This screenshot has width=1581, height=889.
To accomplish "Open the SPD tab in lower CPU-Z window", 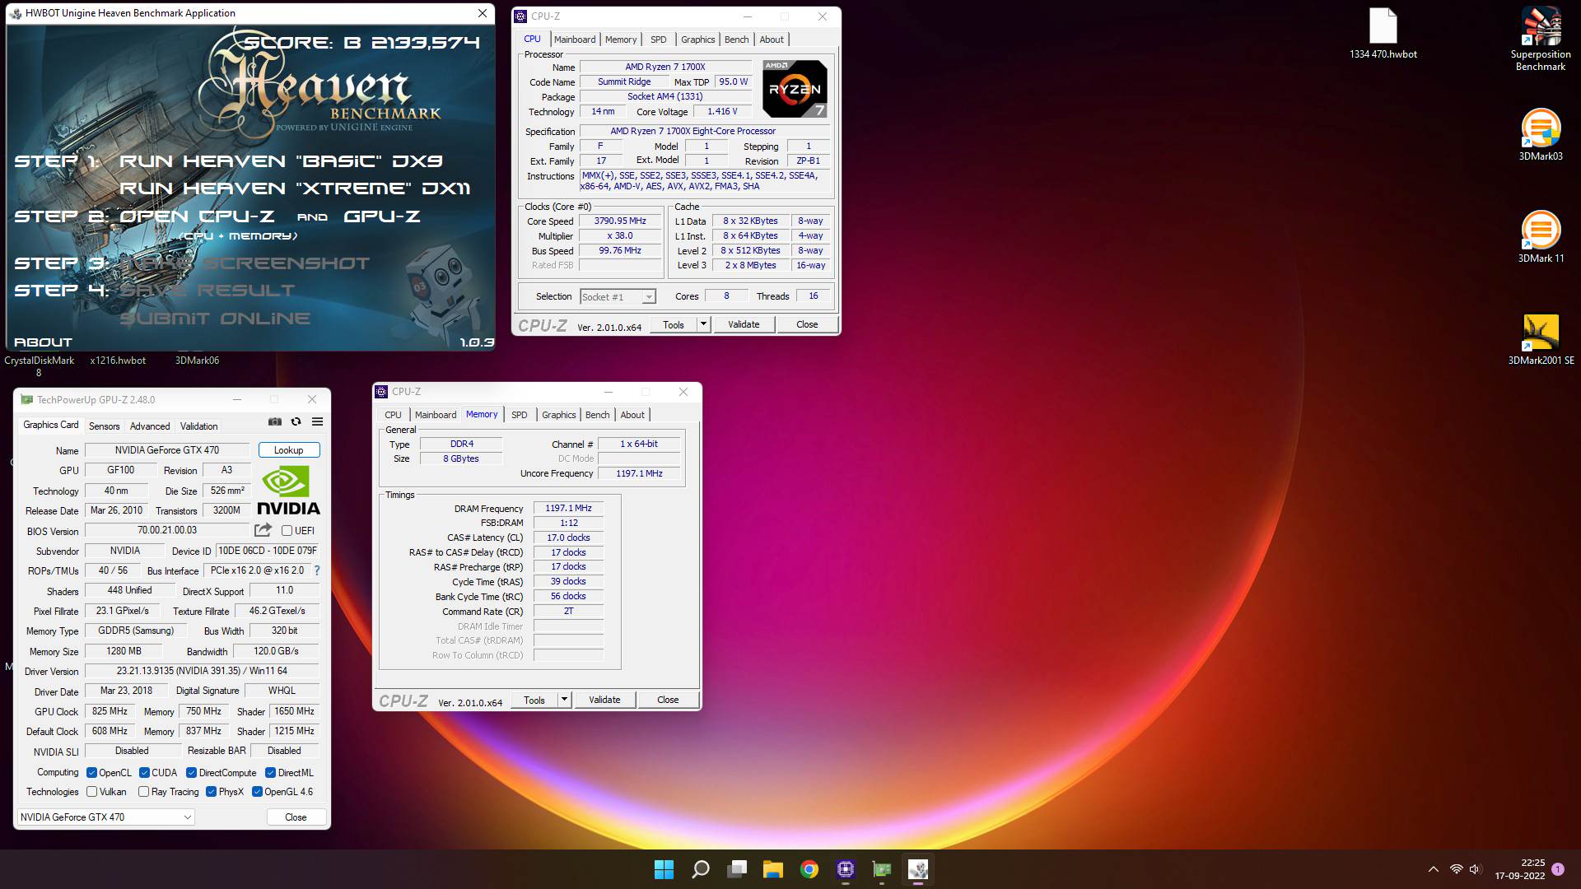I will pyautogui.click(x=520, y=415).
